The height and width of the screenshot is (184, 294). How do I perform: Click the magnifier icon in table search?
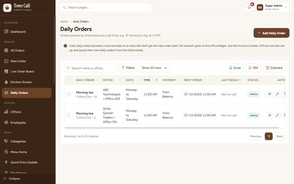68,68
